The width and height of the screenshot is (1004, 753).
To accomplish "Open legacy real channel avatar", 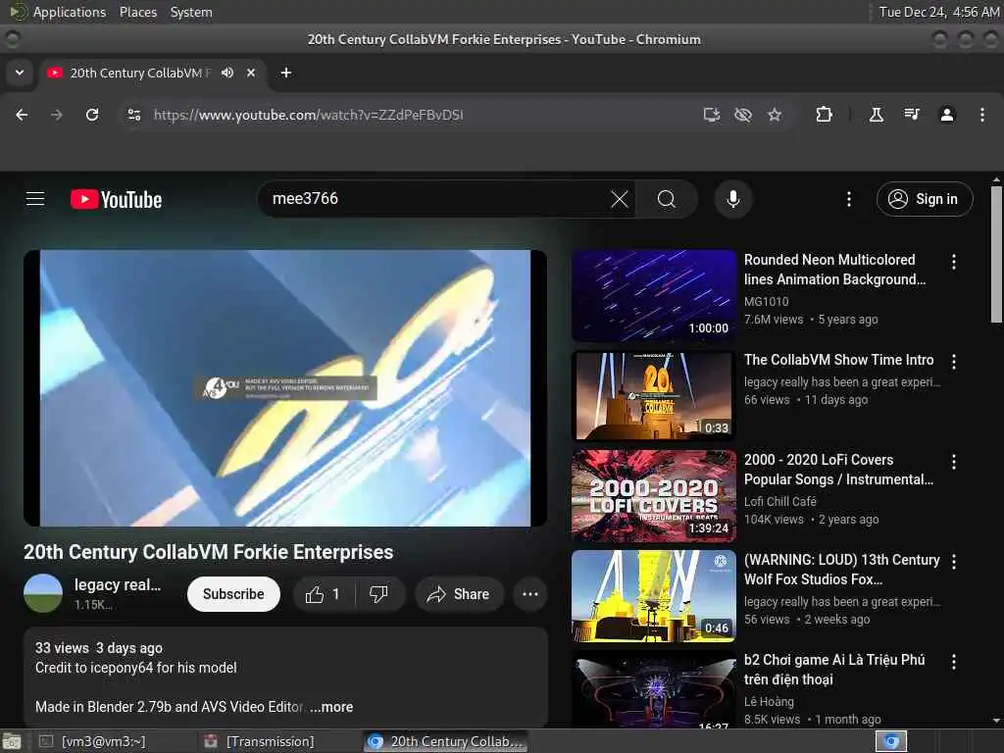I will point(43,593).
